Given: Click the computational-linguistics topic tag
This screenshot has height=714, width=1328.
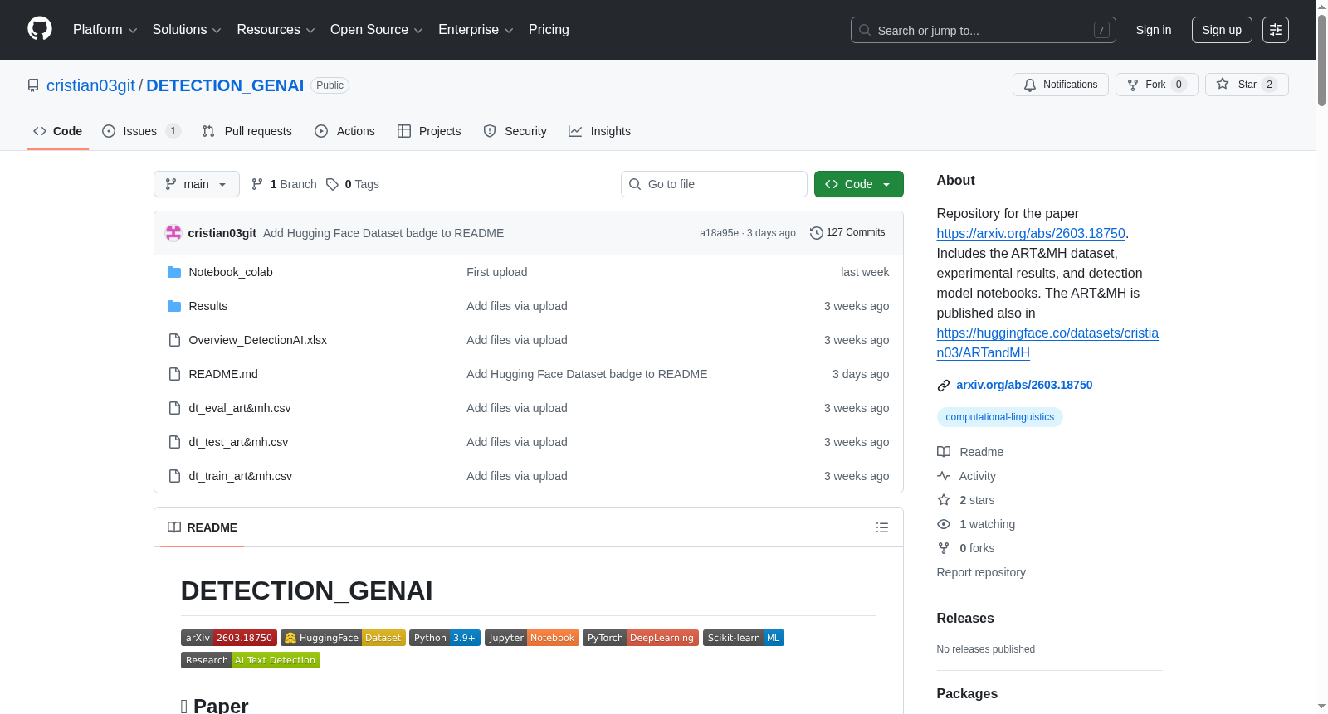Looking at the screenshot, I should 1000,417.
